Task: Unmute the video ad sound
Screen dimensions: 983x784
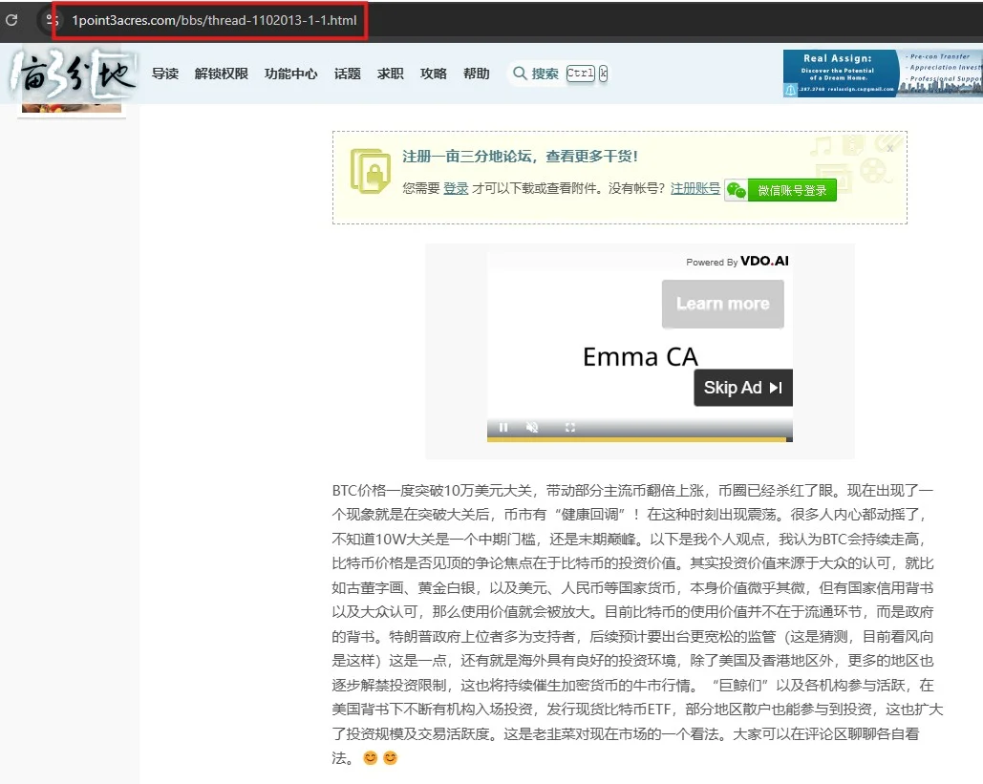Action: point(532,427)
